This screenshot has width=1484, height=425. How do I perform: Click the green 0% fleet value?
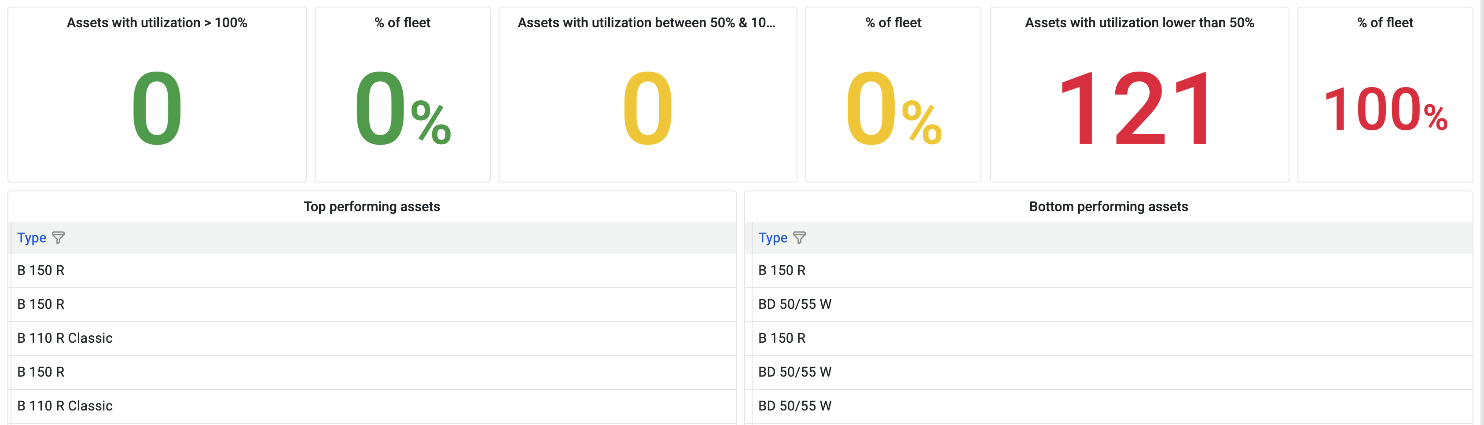pyautogui.click(x=402, y=110)
